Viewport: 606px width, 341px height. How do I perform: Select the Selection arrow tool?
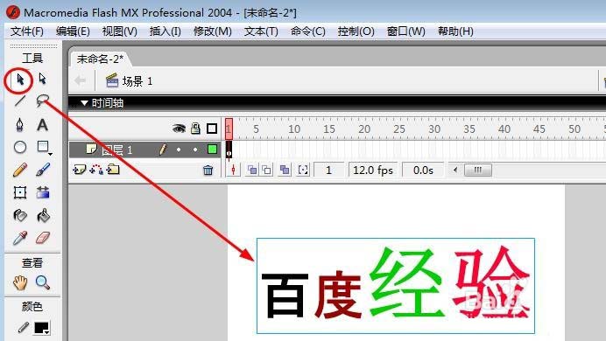(20, 80)
